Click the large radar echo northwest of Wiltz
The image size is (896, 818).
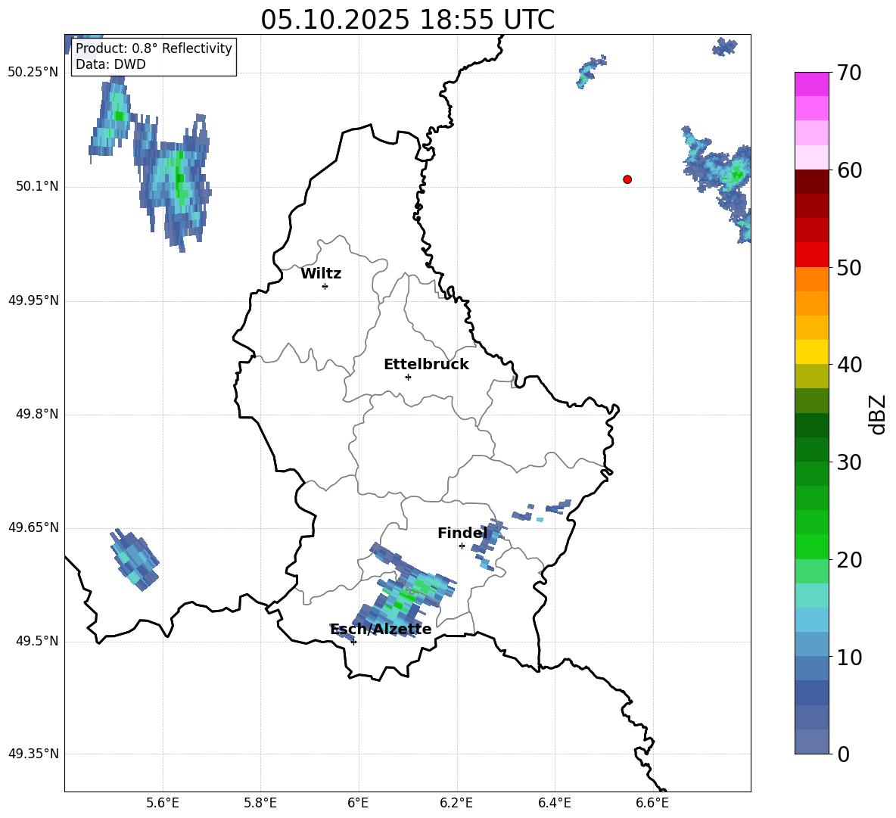(174, 183)
